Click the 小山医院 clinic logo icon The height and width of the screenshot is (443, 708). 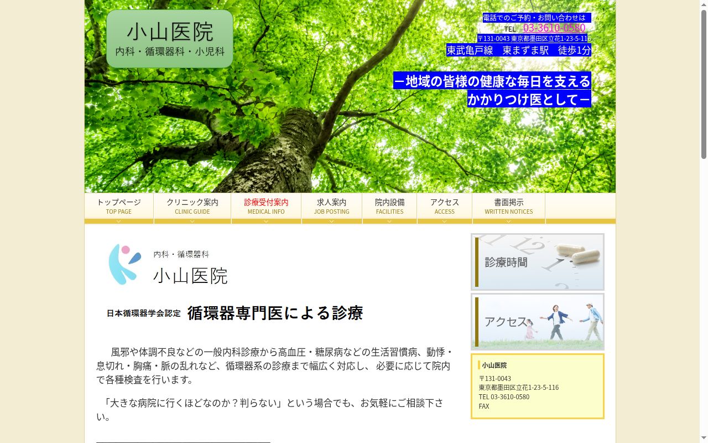pyautogui.click(x=124, y=264)
